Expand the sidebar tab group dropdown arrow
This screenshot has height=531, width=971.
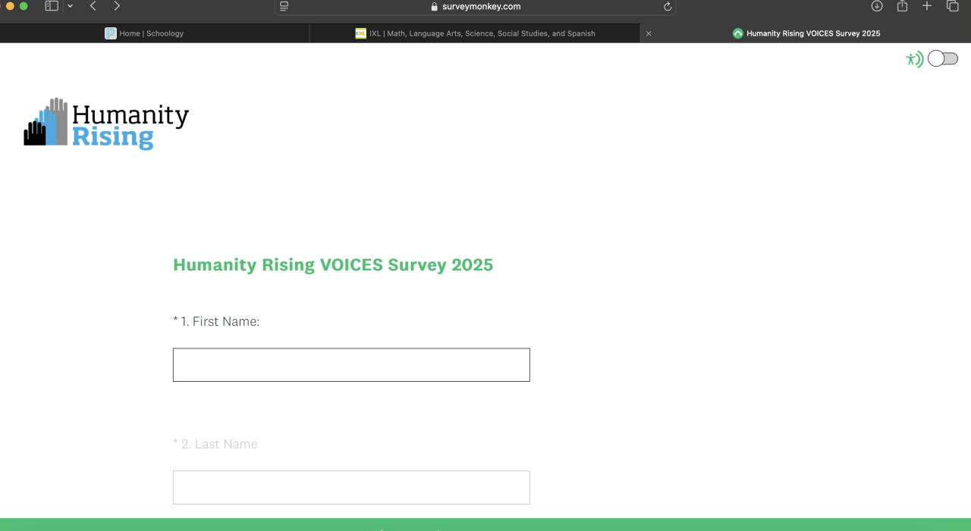(x=71, y=6)
